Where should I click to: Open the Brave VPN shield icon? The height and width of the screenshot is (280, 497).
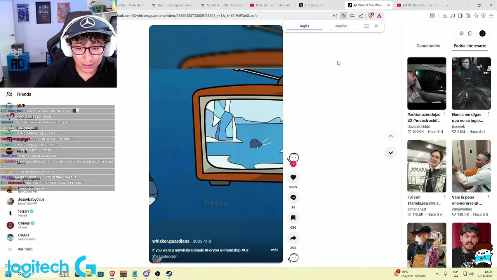coord(483,16)
